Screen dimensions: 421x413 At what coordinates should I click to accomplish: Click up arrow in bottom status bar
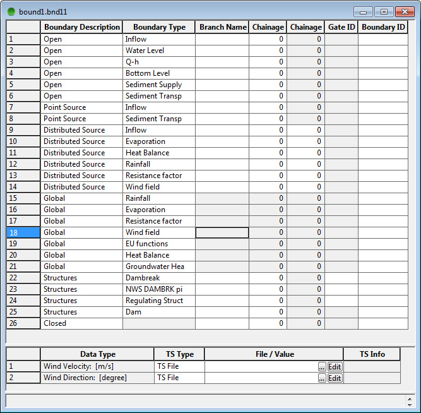(409, 398)
